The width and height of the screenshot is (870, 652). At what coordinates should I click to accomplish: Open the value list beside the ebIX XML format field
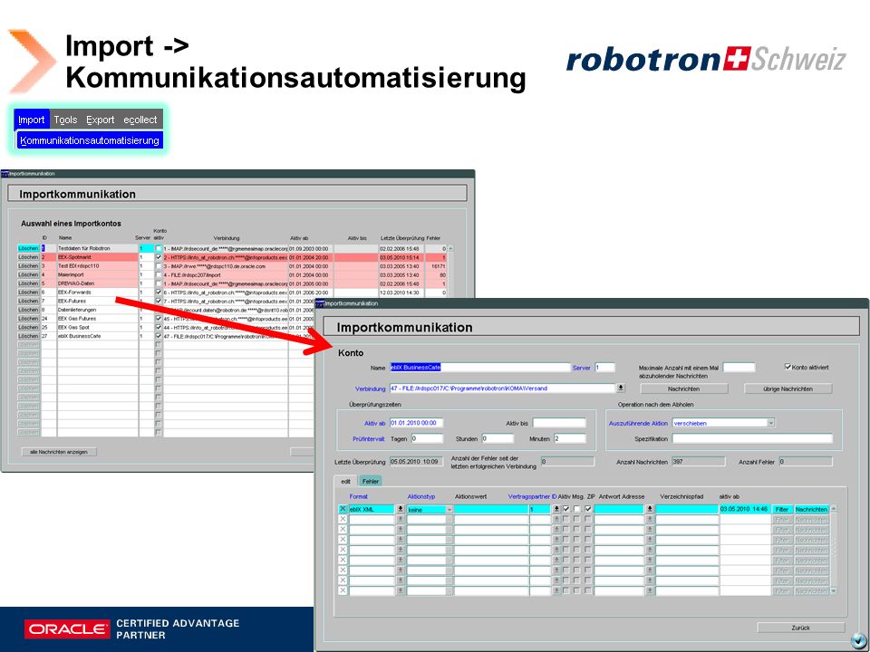coord(400,509)
